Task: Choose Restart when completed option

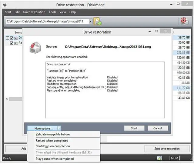Action: (52, 141)
